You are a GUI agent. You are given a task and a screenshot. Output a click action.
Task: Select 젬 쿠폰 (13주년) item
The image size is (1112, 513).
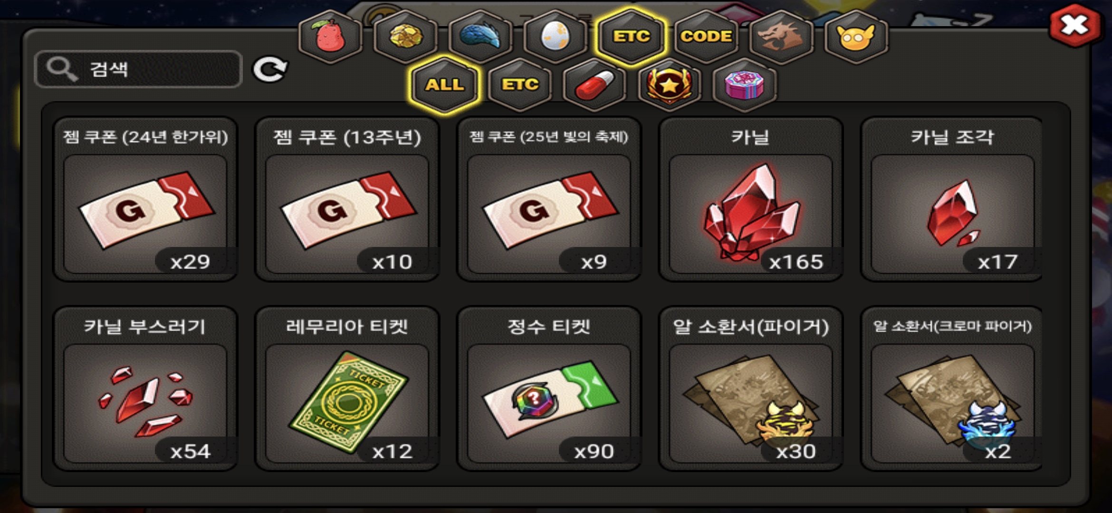point(347,199)
